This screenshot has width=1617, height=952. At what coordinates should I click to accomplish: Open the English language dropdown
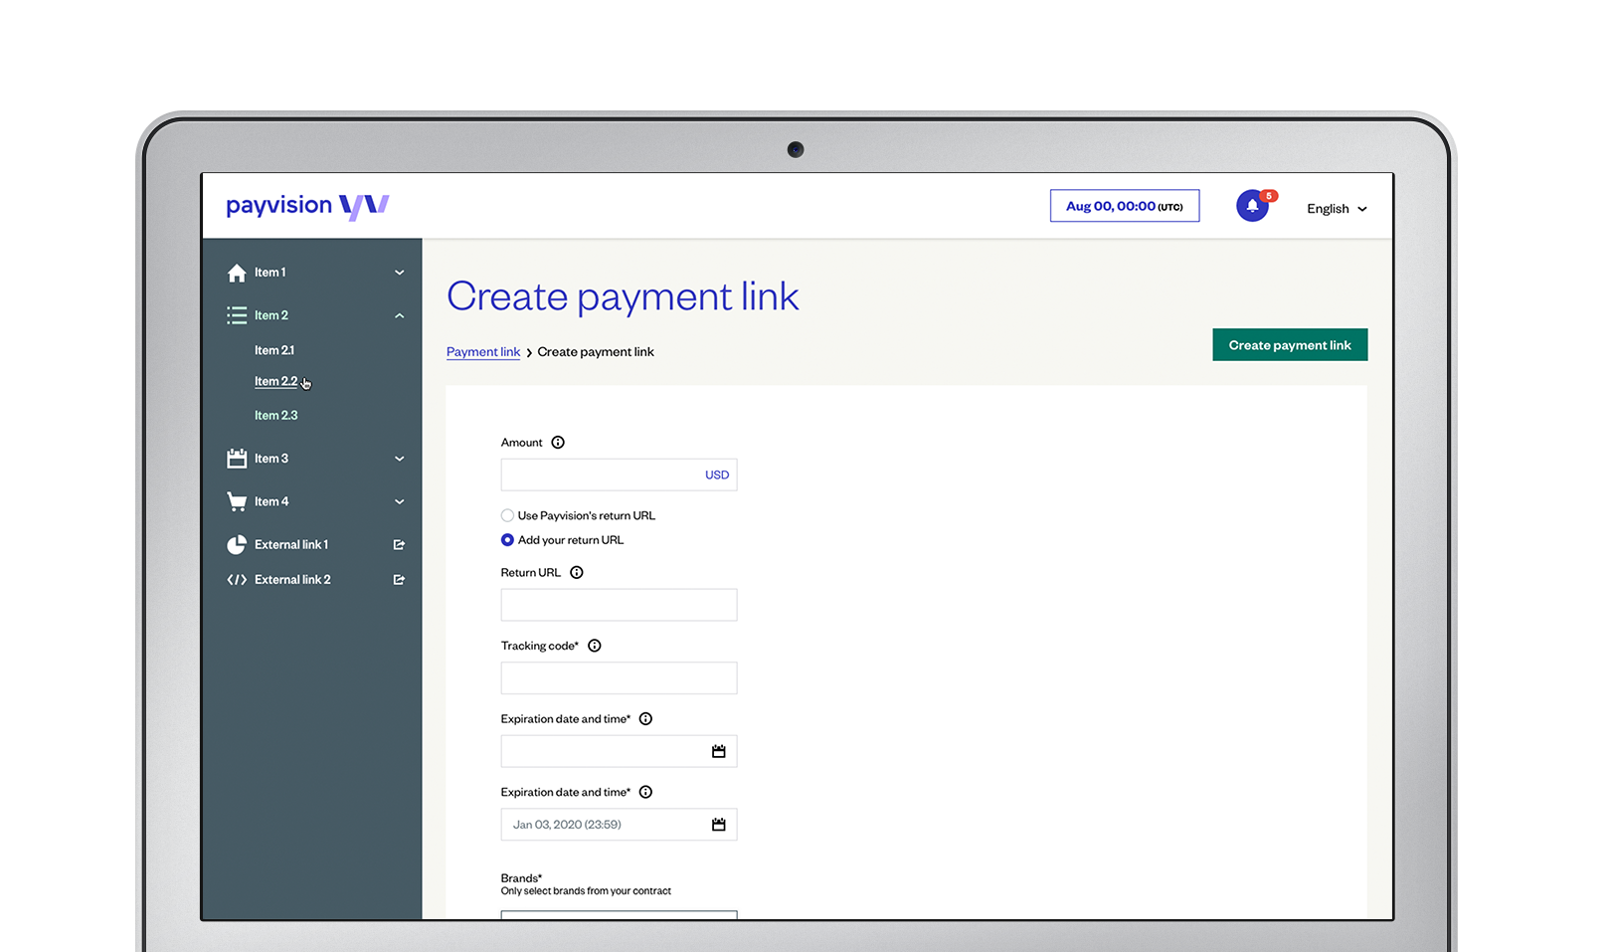[x=1336, y=208]
